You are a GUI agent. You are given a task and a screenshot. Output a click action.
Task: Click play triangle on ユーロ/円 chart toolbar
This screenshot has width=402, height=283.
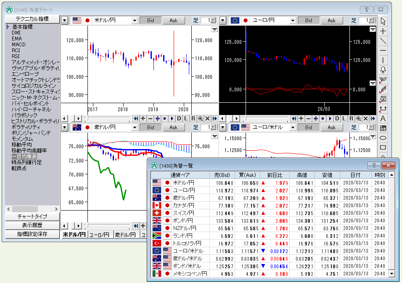pyautogui.click(x=330, y=118)
